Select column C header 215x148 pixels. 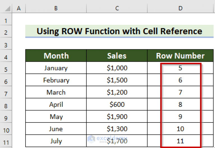pyautogui.click(x=117, y=8)
